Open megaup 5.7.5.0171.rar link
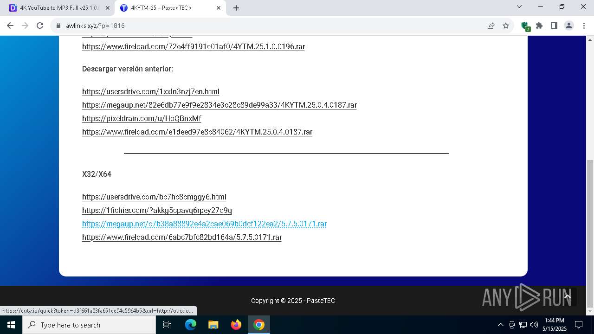Viewport: 594px width, 334px height. click(x=204, y=224)
